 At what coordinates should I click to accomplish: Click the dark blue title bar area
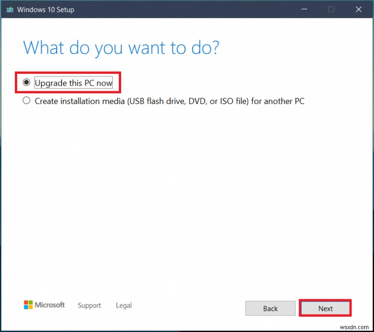click(187, 9)
